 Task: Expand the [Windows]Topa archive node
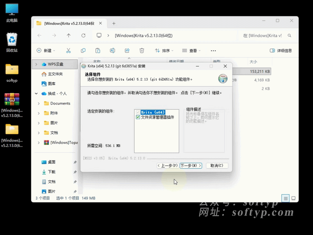(39, 143)
